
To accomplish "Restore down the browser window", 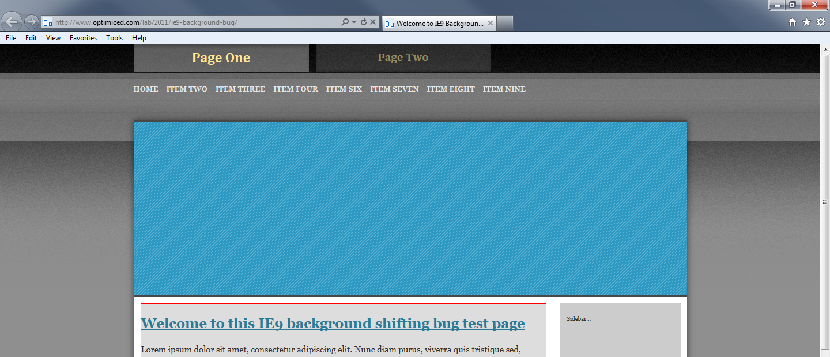I will coord(793,5).
